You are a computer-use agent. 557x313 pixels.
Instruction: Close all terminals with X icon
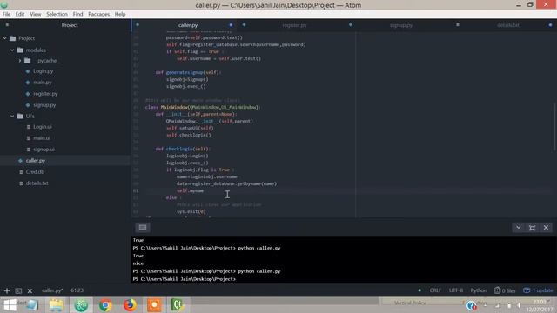pos(30,291)
